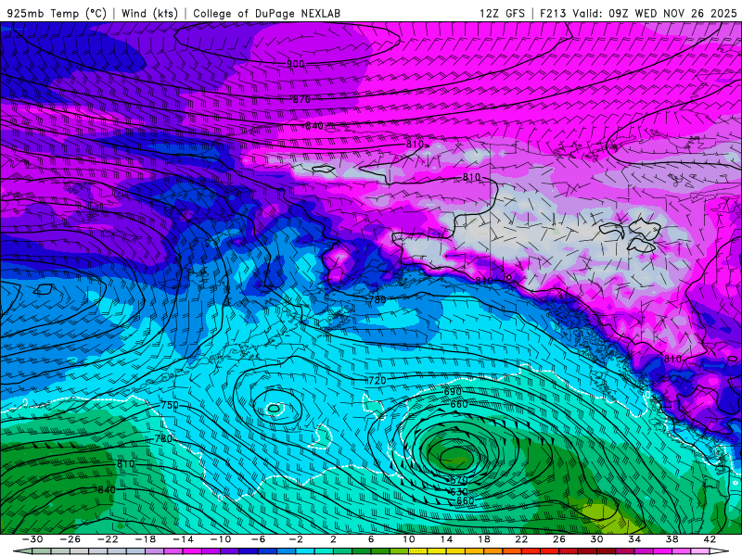742x556 pixels.
Task: Pick the solid yellow segment left of the 14 tick
Action: 437,551
